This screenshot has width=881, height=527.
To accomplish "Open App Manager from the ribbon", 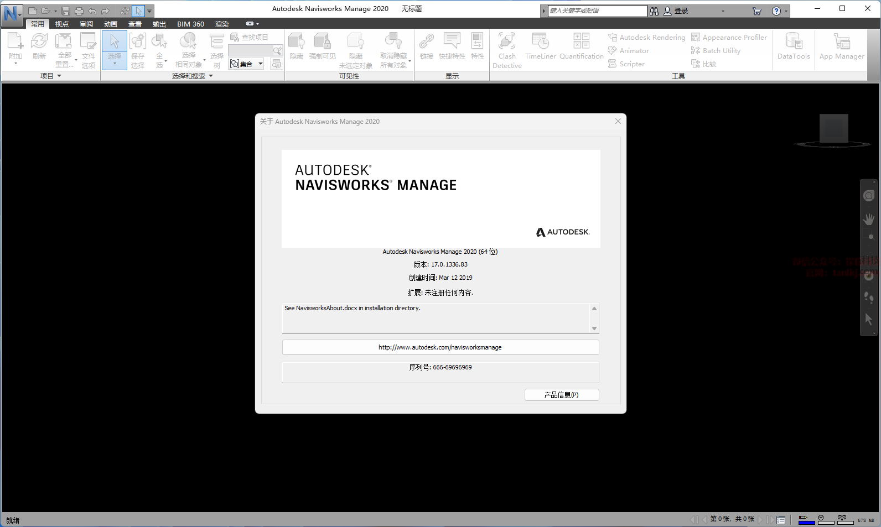I will pos(841,46).
